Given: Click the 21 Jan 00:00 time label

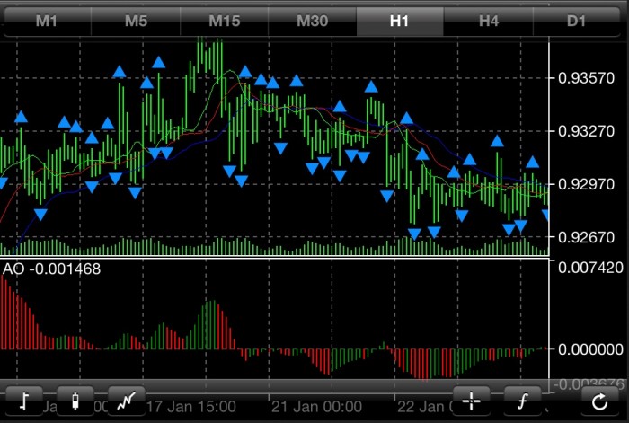Looking at the screenshot, I should click(x=316, y=407).
